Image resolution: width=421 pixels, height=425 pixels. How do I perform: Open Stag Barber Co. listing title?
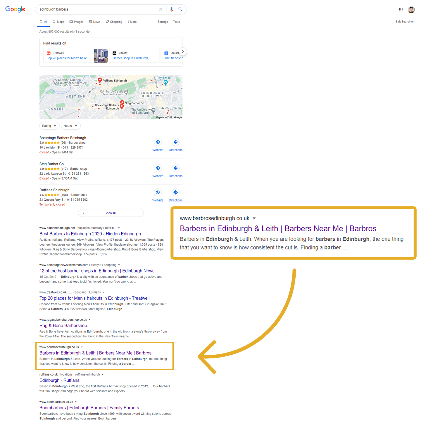(x=52, y=164)
